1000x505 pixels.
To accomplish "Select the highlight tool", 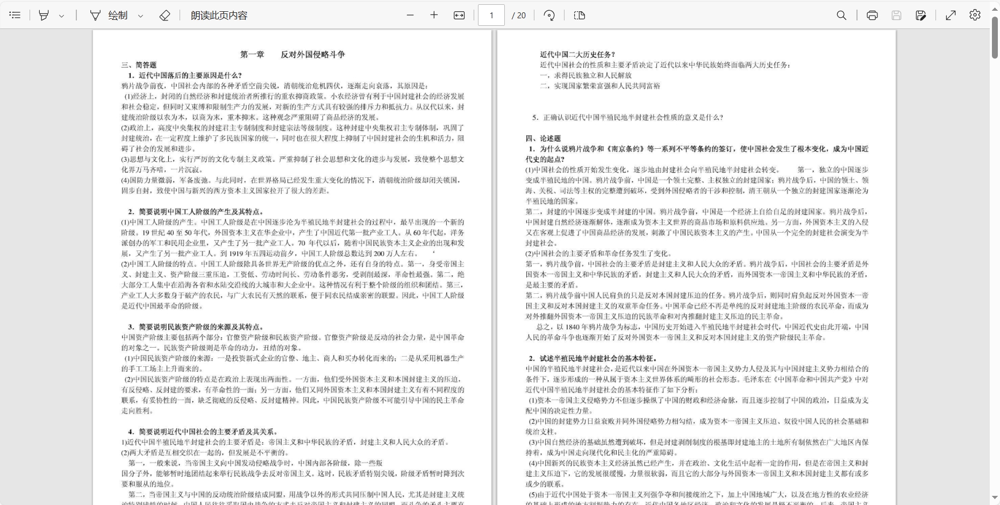I will tap(44, 15).
